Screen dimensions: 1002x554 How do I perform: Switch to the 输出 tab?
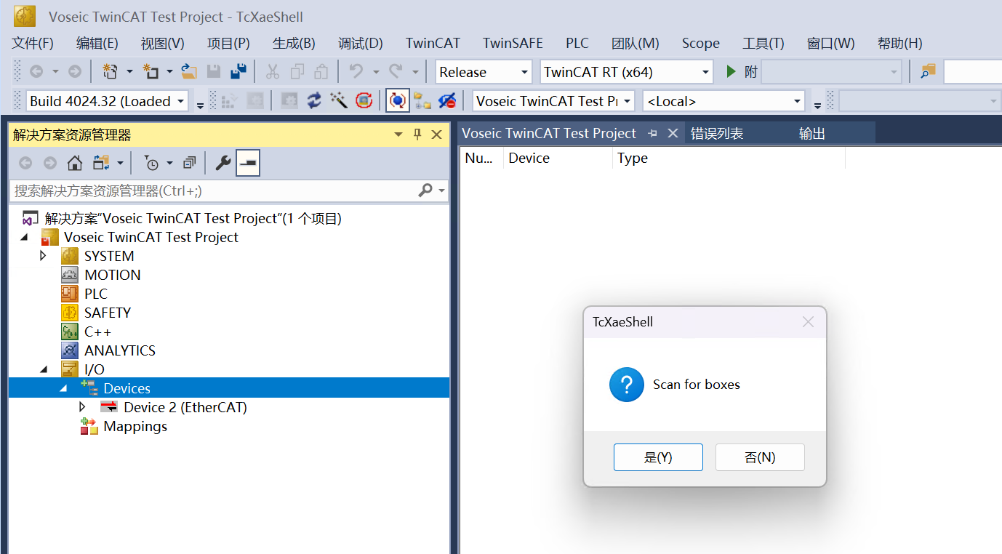[812, 134]
